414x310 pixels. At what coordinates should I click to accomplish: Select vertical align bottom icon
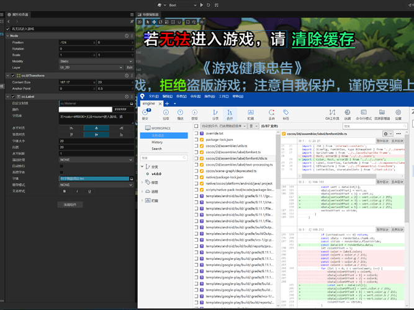click(122, 135)
